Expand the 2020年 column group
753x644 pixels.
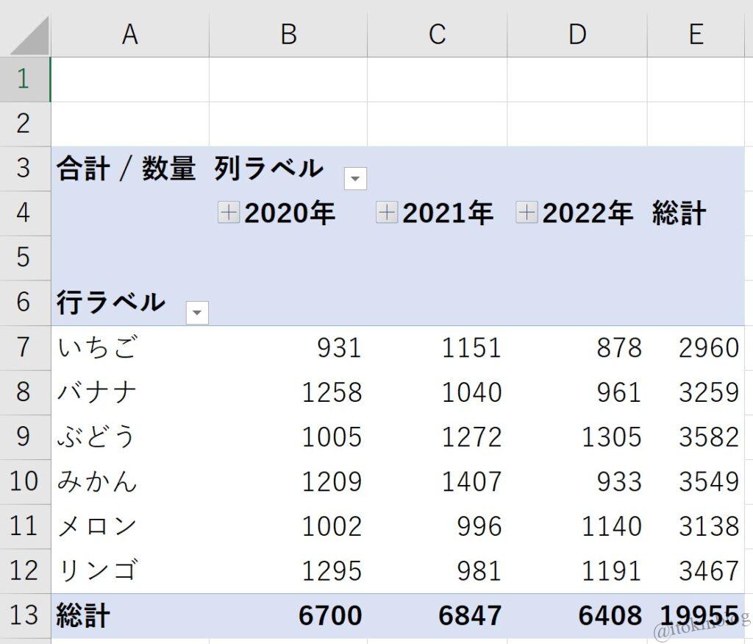229,213
